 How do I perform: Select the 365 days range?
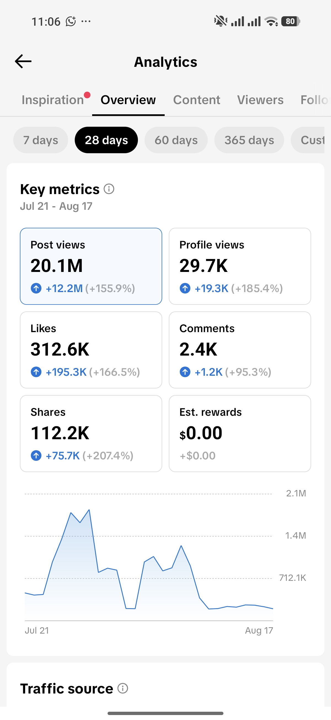point(249,140)
